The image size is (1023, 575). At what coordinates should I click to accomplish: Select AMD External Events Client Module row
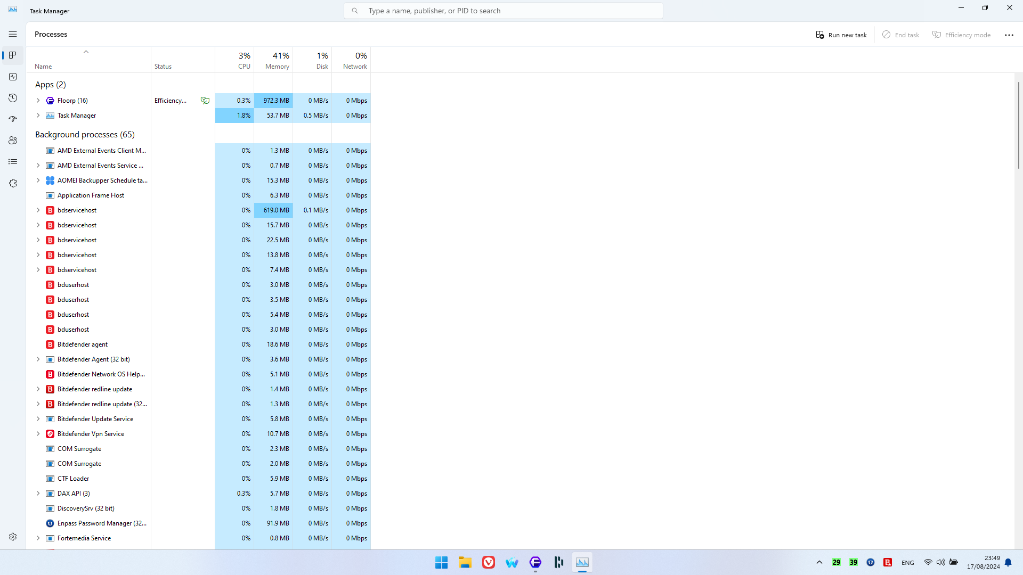point(198,151)
